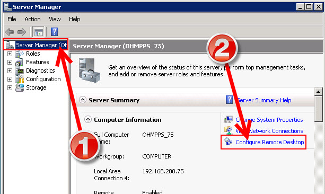Viewport: 325px width, 194px height.
Task: Select the Features tree item label
Action: point(38,62)
